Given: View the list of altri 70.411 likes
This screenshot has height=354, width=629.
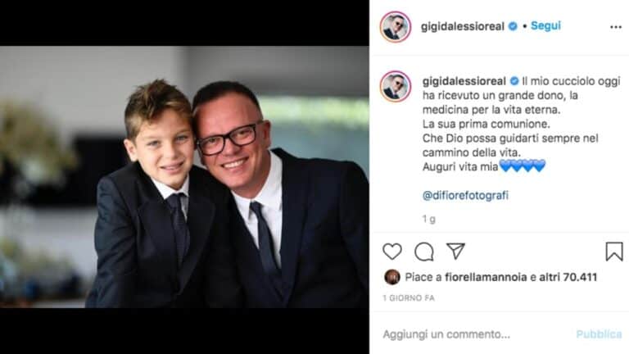Looking at the screenshot, I should 568,277.
